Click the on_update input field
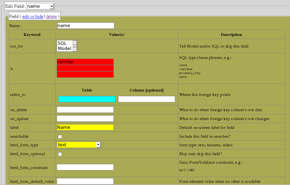290x185 pixels. 85,118
